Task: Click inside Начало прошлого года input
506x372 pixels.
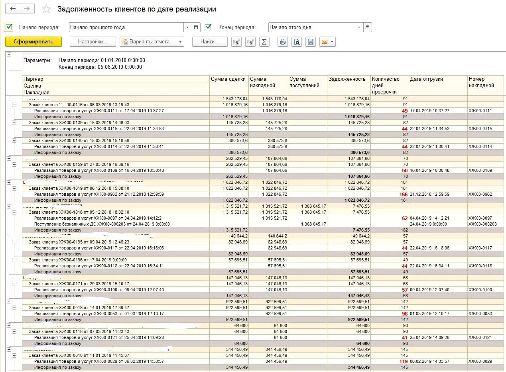Action: pyautogui.click(x=126, y=27)
